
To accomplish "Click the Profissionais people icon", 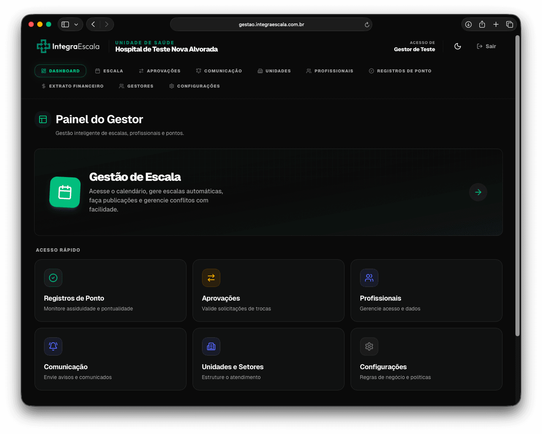I will pyautogui.click(x=369, y=278).
